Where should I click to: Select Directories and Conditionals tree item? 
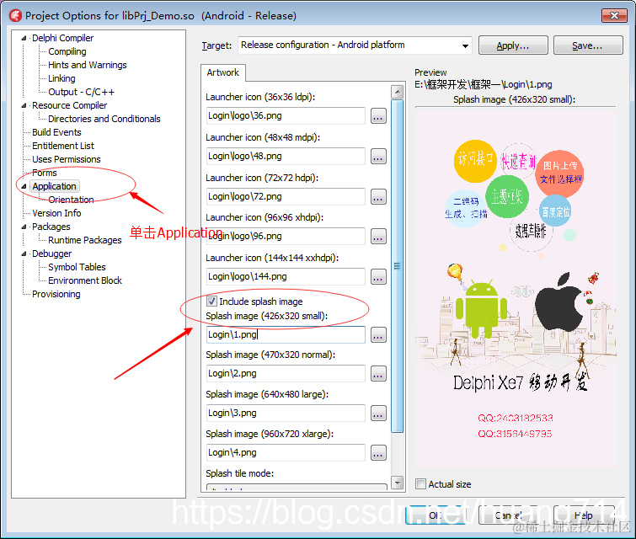tap(104, 119)
